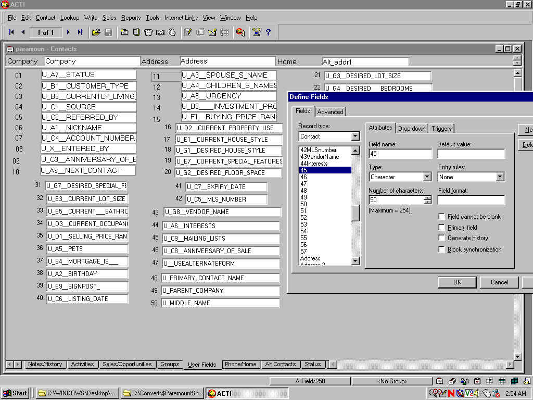Viewport: 533px width, 400px height.
Task: Toggle the Generate history checkbox
Action: tap(441, 238)
